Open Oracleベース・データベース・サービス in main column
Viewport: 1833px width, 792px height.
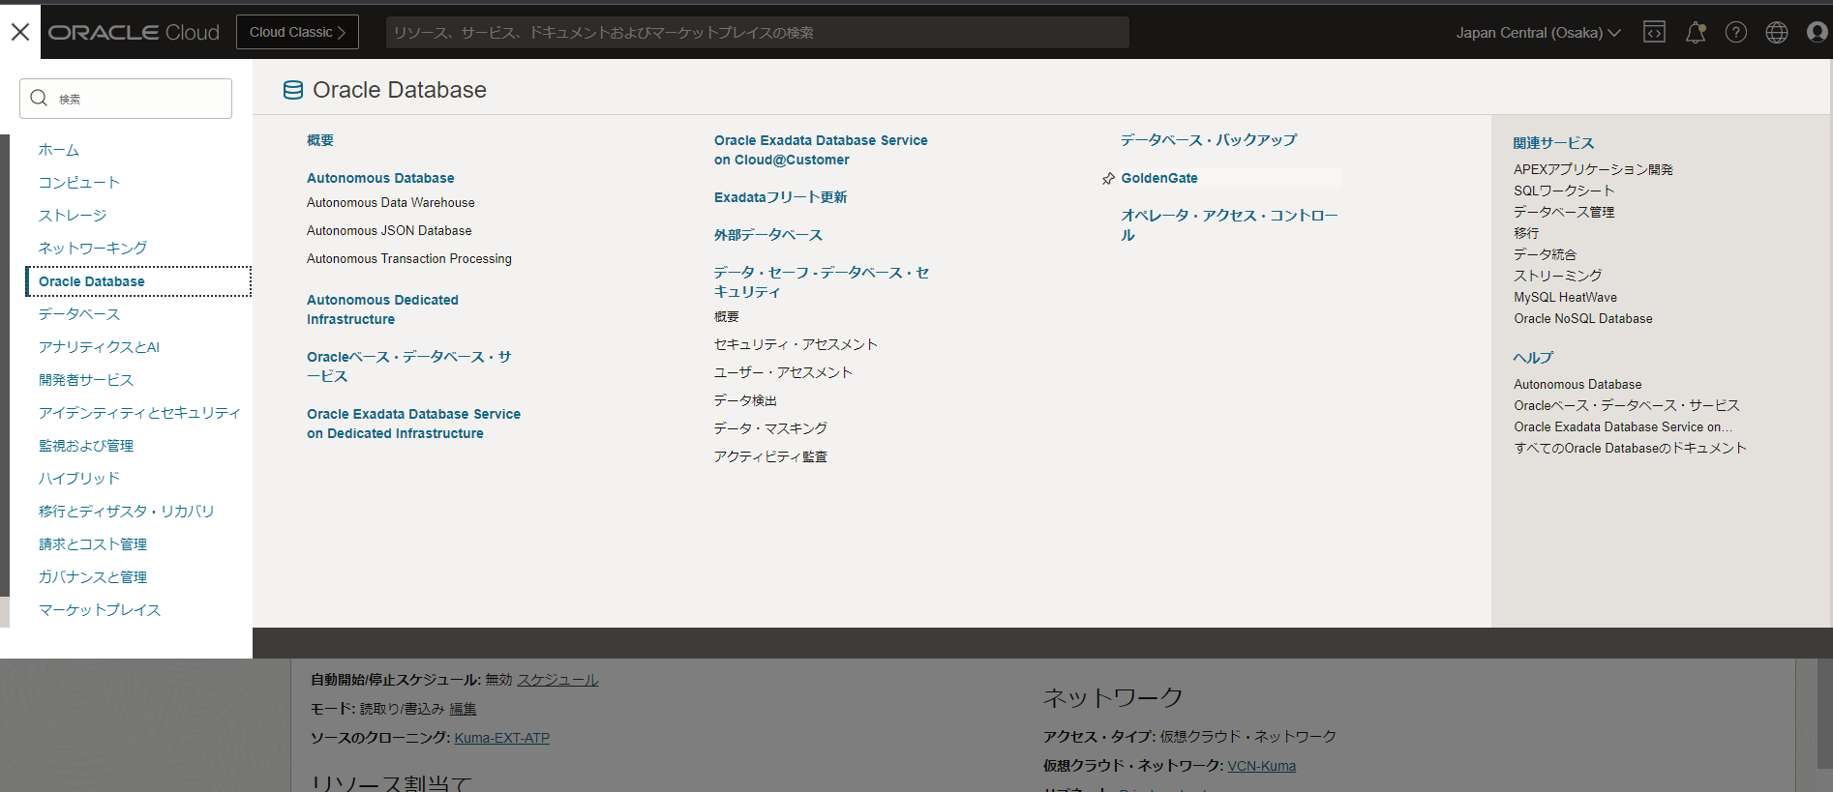tap(409, 367)
